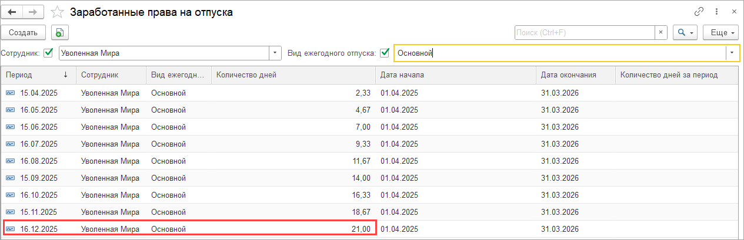Click the create-by-copying document icon
This screenshot has width=744, height=240.
pos(61,33)
